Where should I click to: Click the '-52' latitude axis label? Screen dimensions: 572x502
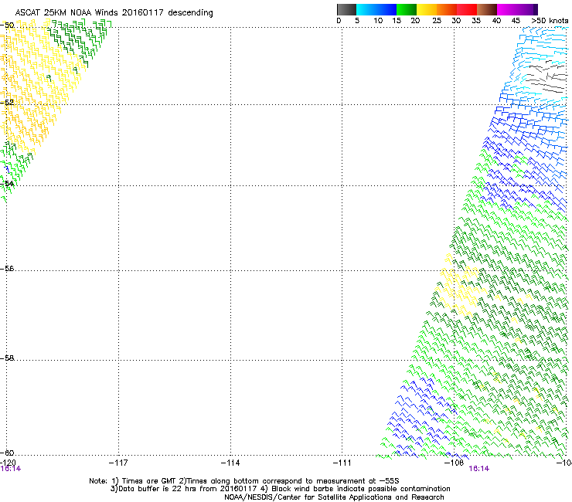[x=7, y=103]
